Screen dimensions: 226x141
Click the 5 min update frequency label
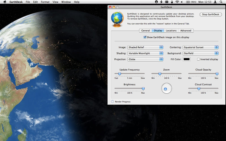click(130, 78)
